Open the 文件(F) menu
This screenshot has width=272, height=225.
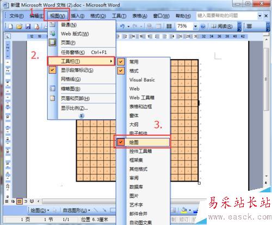(x=16, y=16)
